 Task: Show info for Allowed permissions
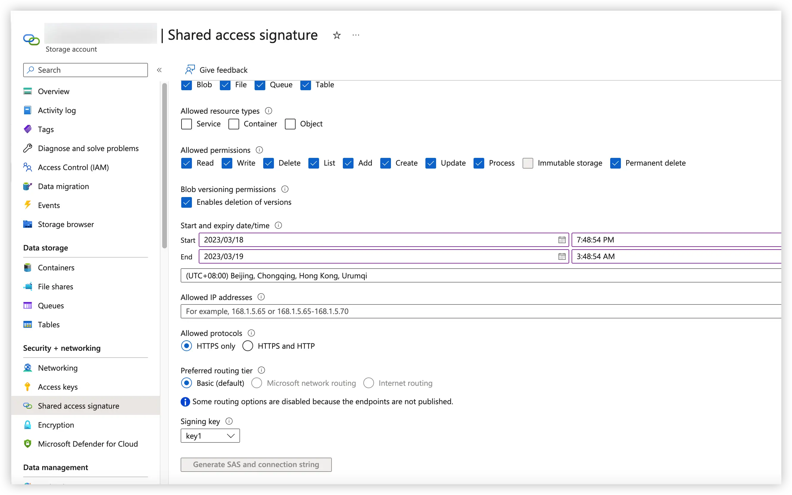259,150
